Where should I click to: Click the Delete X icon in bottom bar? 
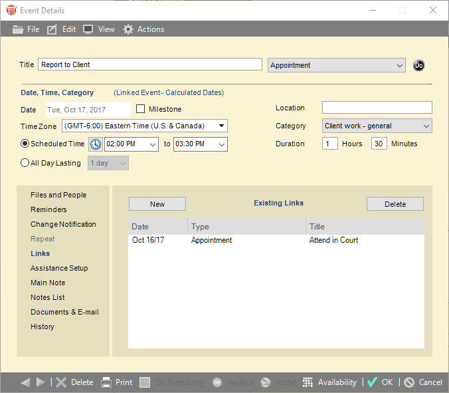click(x=61, y=382)
